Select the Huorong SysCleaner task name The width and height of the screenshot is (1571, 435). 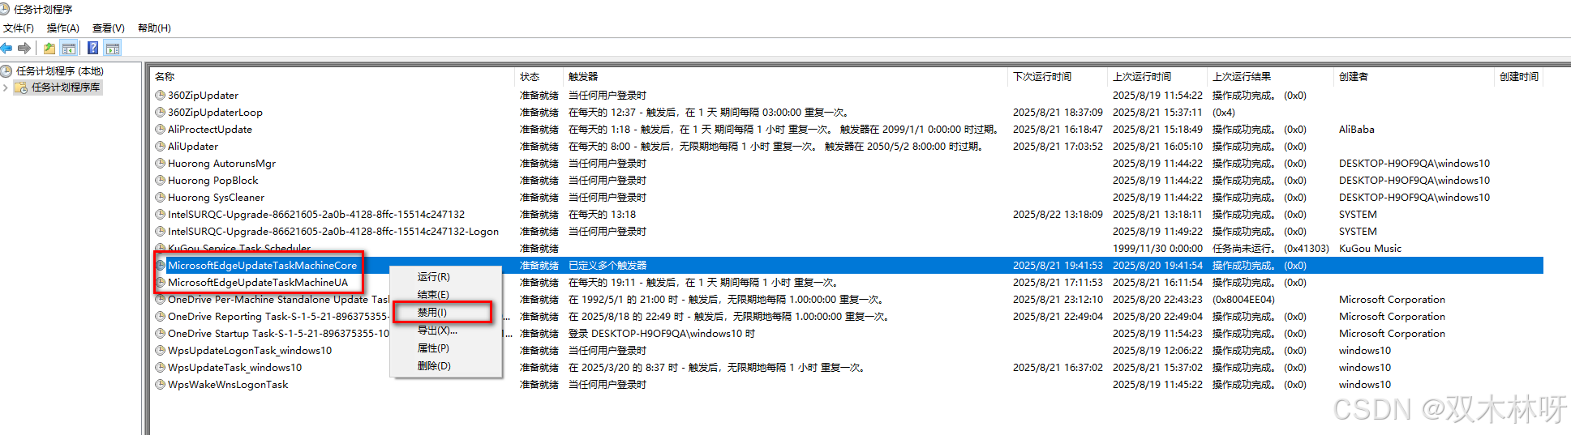coord(216,197)
